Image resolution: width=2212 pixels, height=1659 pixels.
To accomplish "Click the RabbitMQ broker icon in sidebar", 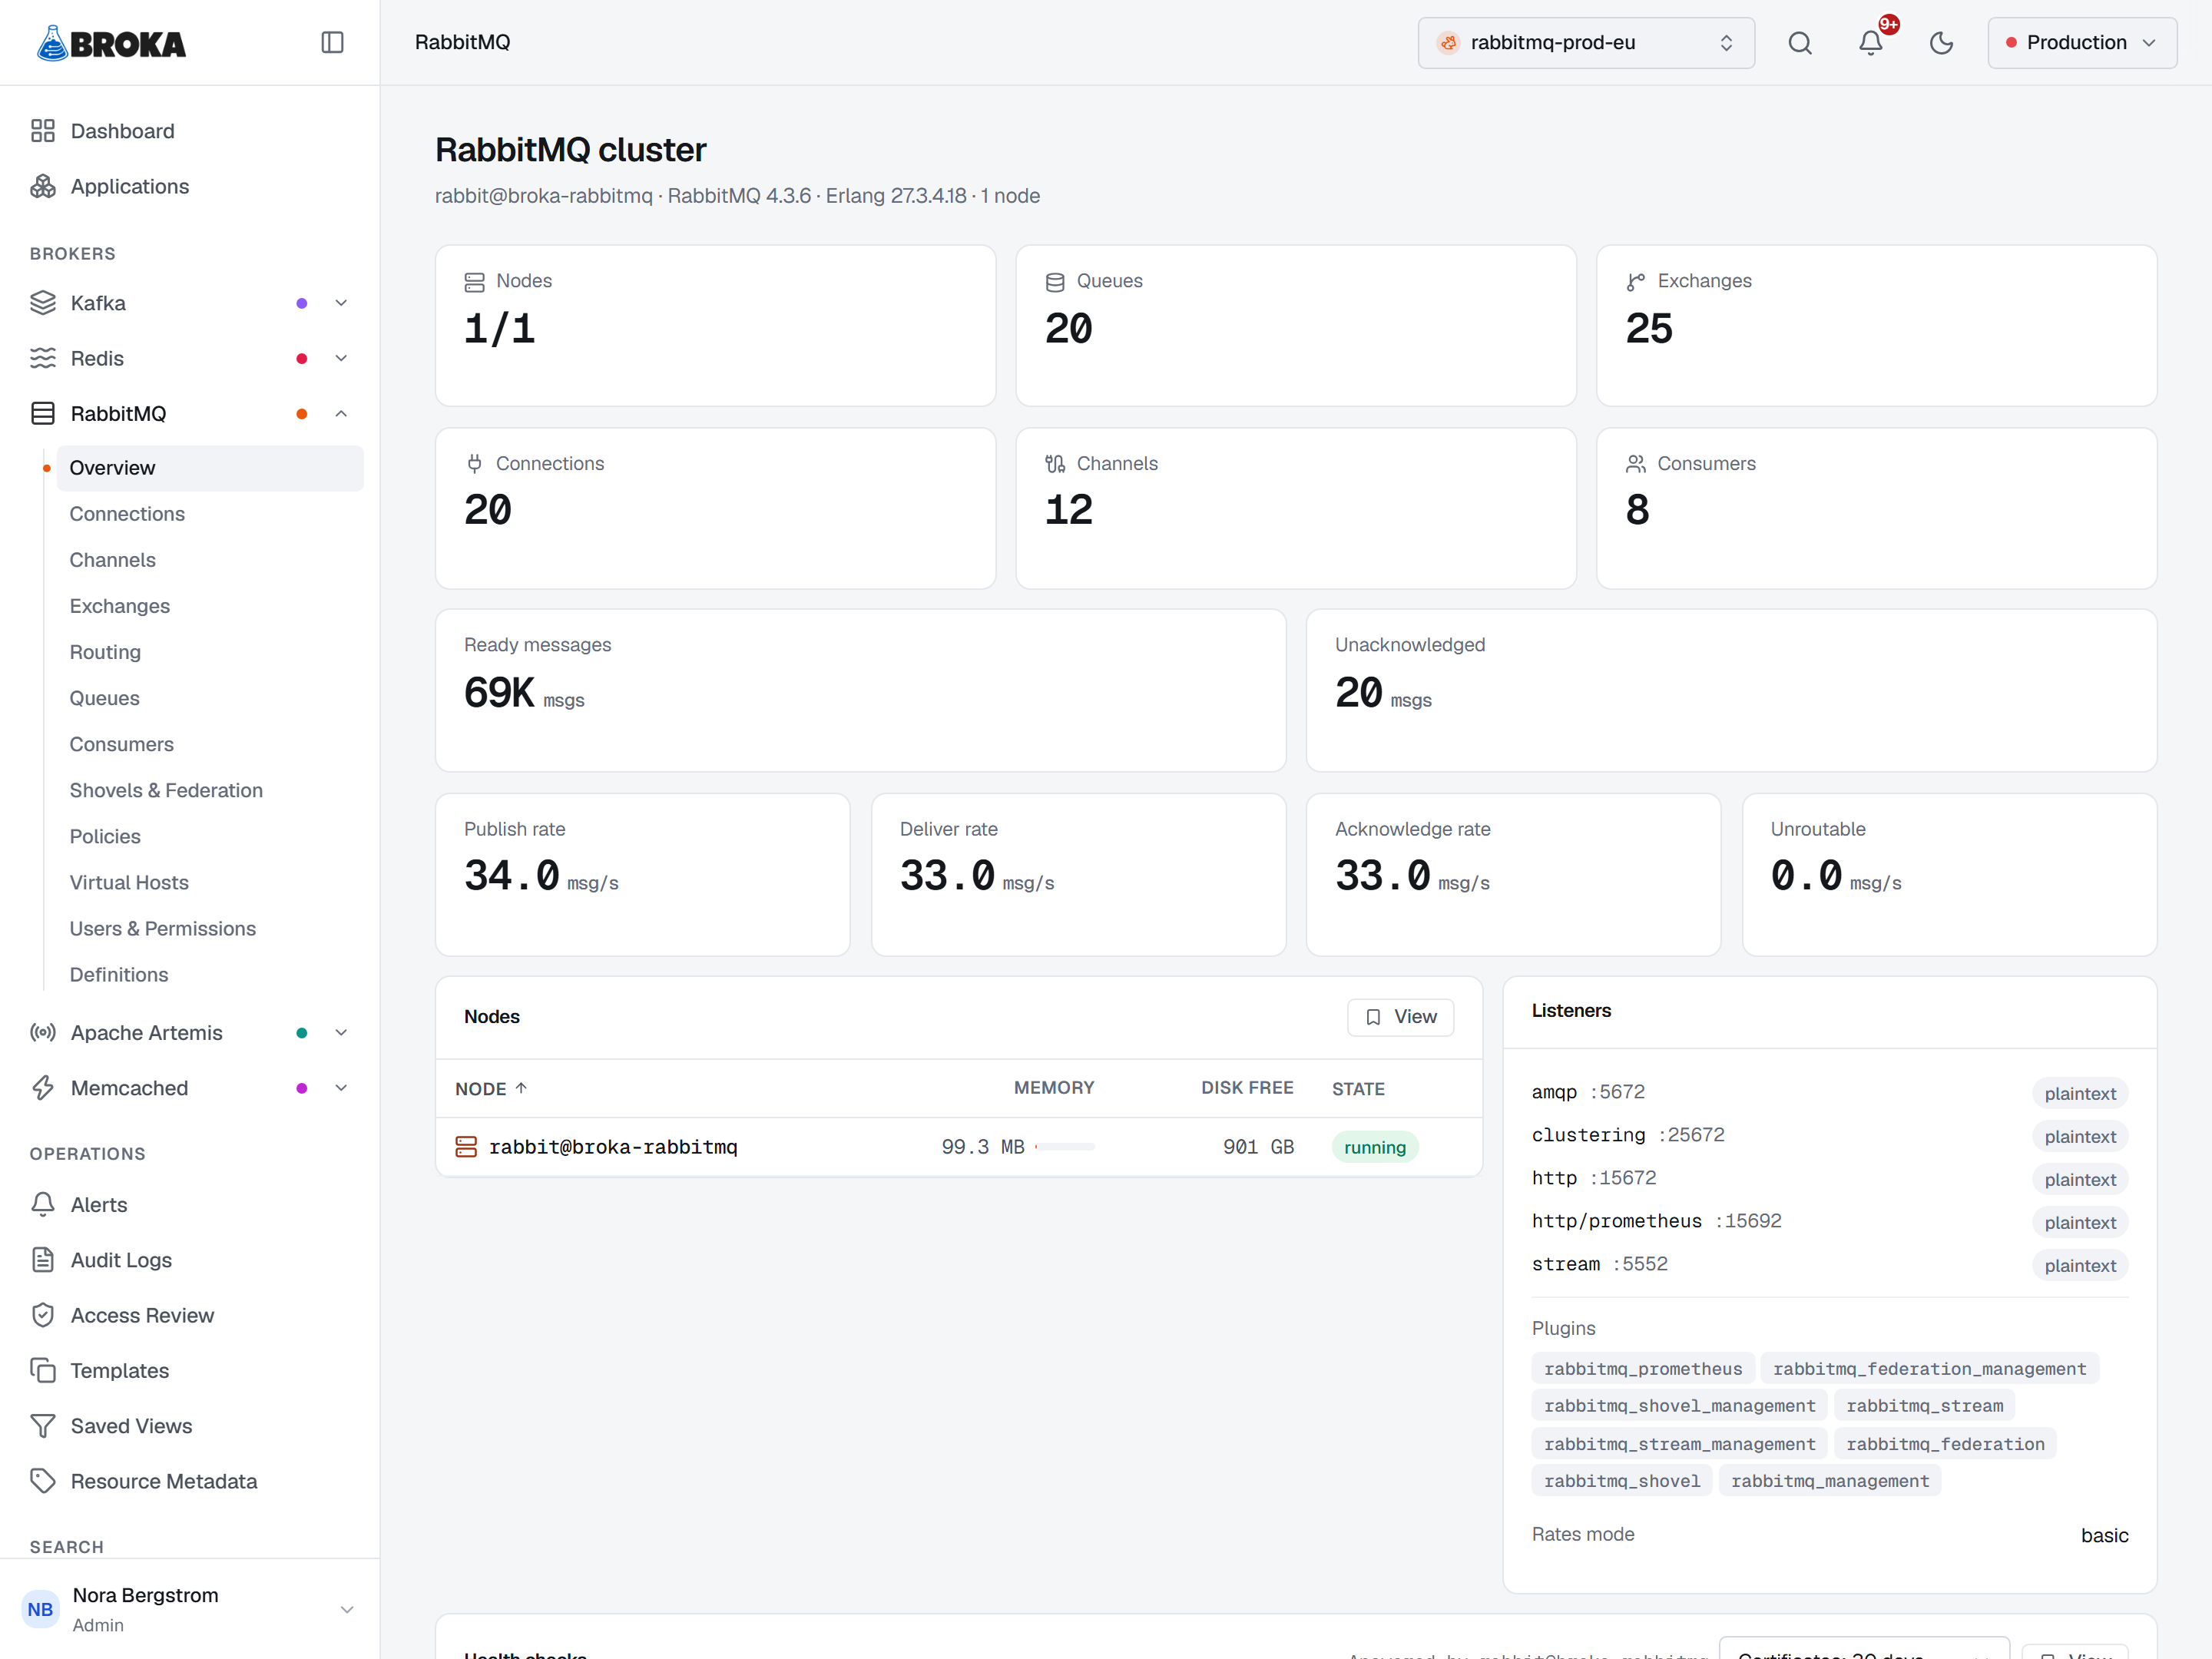I will 42,413.
